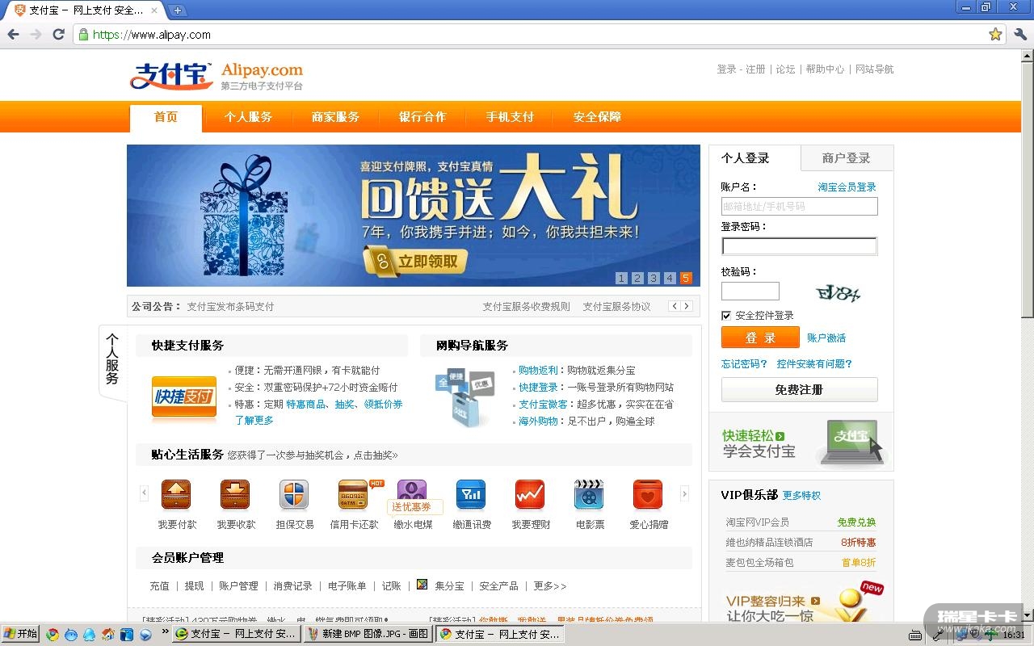This screenshot has width=1034, height=646.
Task: Open the 信用卡还款 card icon
Action: coord(354,494)
